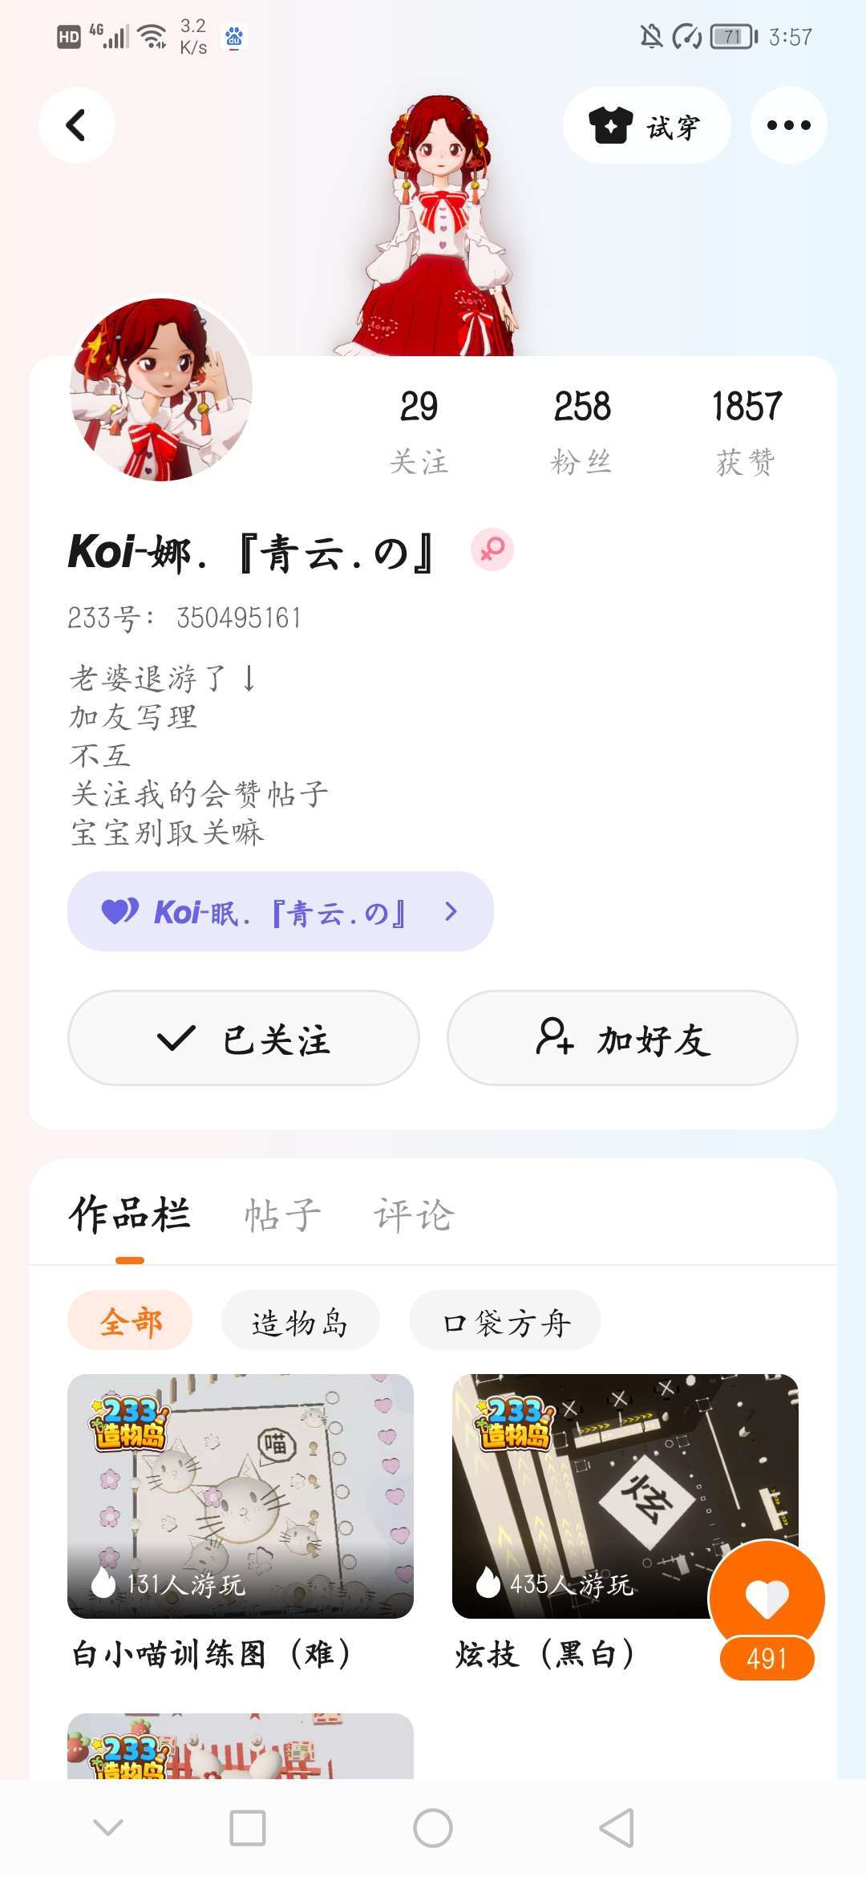Tap the back arrow icon
The height and width of the screenshot is (1877, 866).
click(x=76, y=125)
